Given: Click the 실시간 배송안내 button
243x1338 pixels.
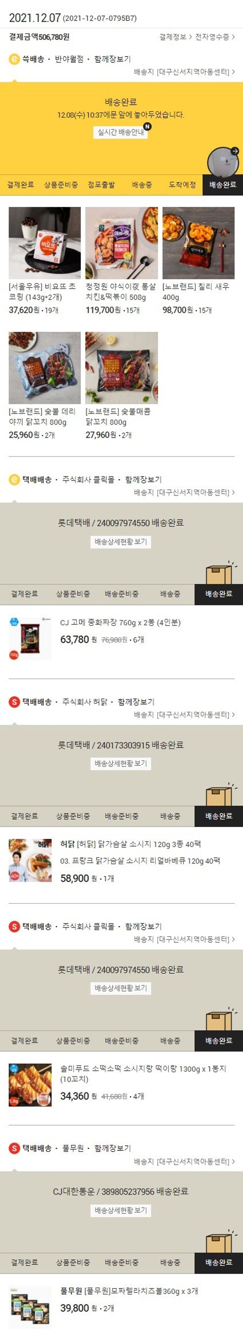Looking at the screenshot, I should click(x=121, y=132).
